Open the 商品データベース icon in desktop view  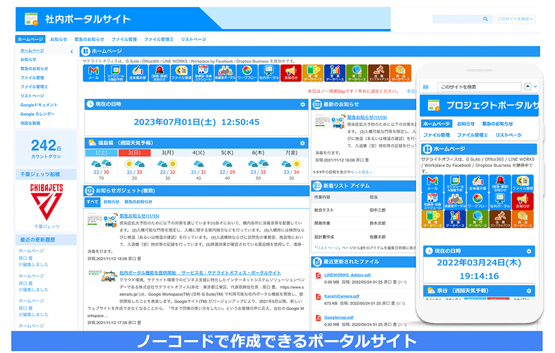click(401, 73)
